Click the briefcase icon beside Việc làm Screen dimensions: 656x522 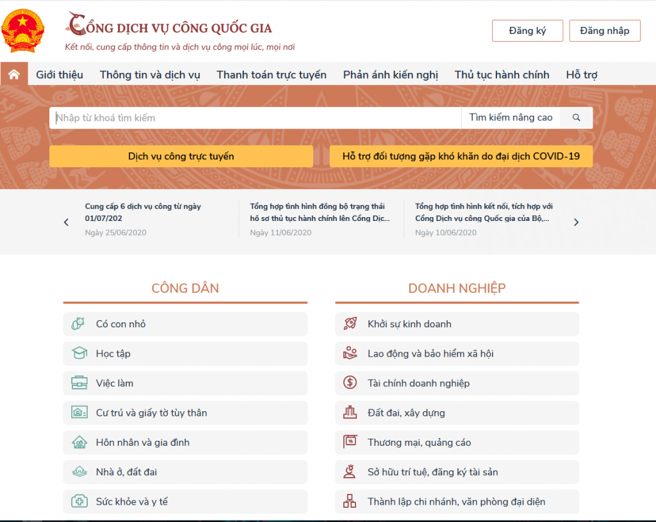pos(79,383)
